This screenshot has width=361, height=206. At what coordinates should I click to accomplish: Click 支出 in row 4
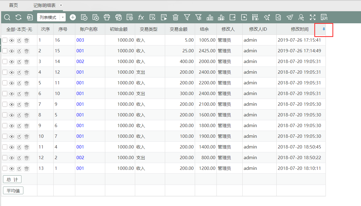pyautogui.click(x=141, y=72)
